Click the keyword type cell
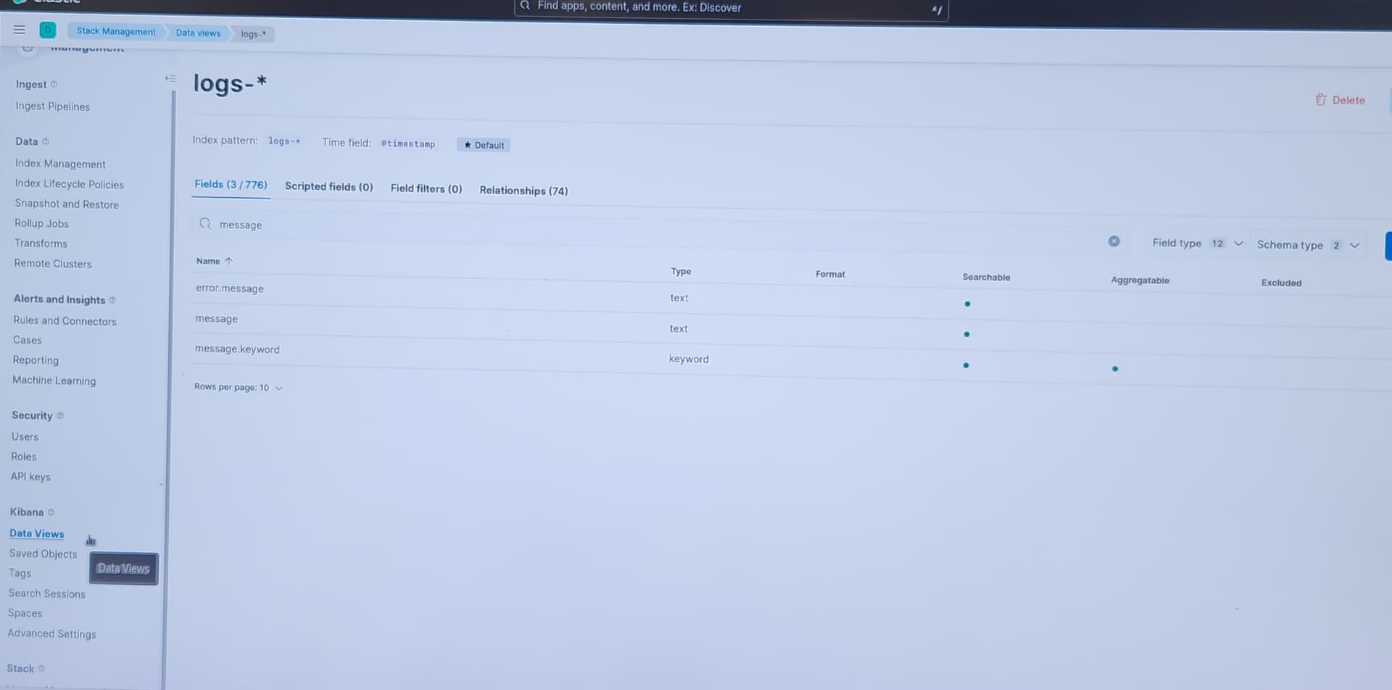 pos(689,359)
